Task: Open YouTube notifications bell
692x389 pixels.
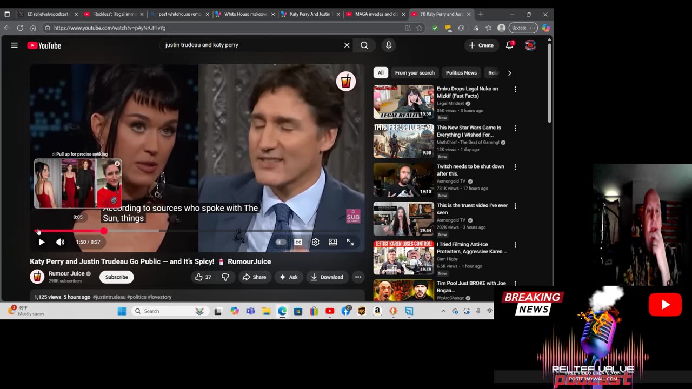Action: point(509,45)
